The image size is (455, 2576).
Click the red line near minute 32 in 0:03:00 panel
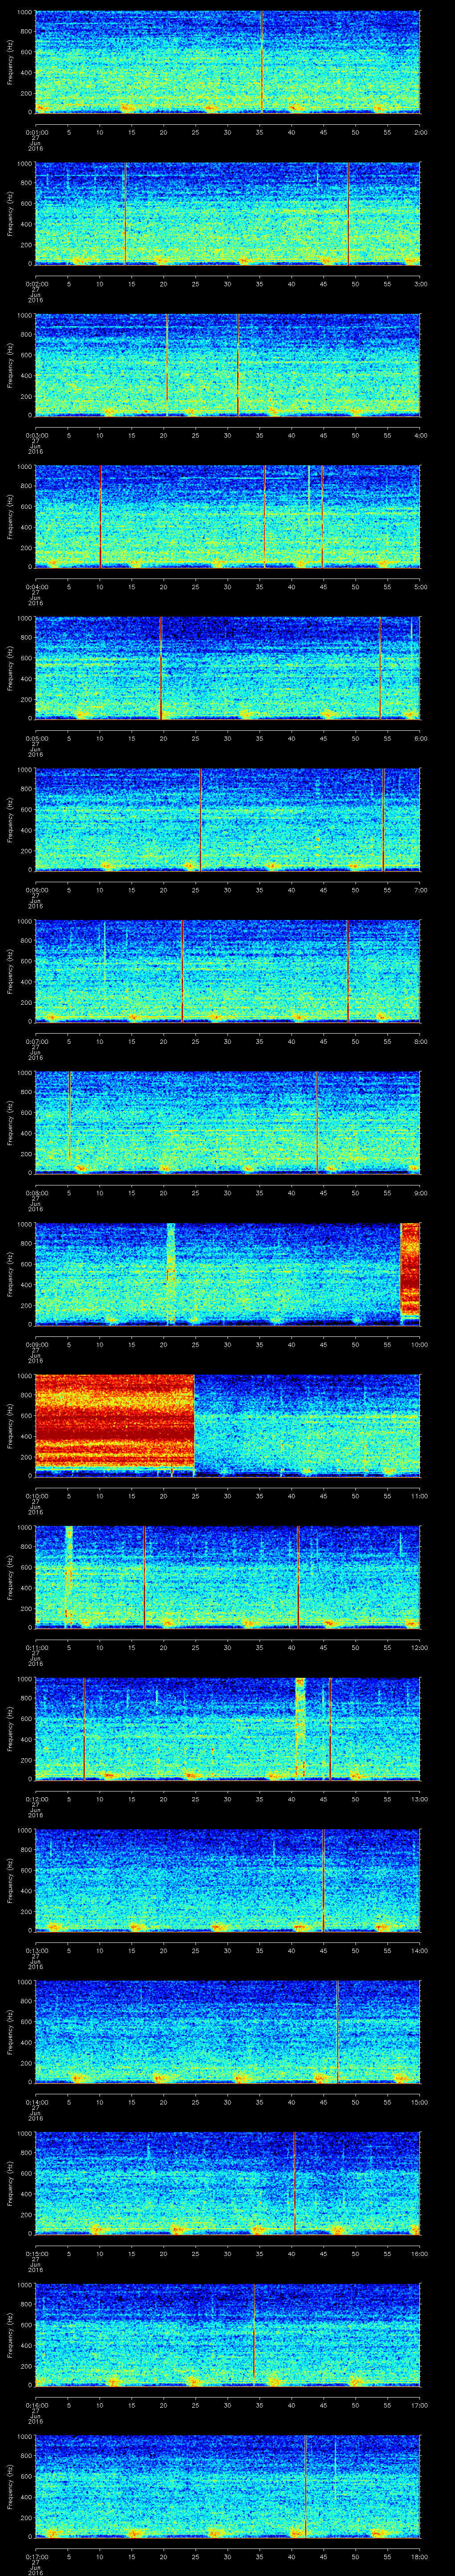(238, 365)
